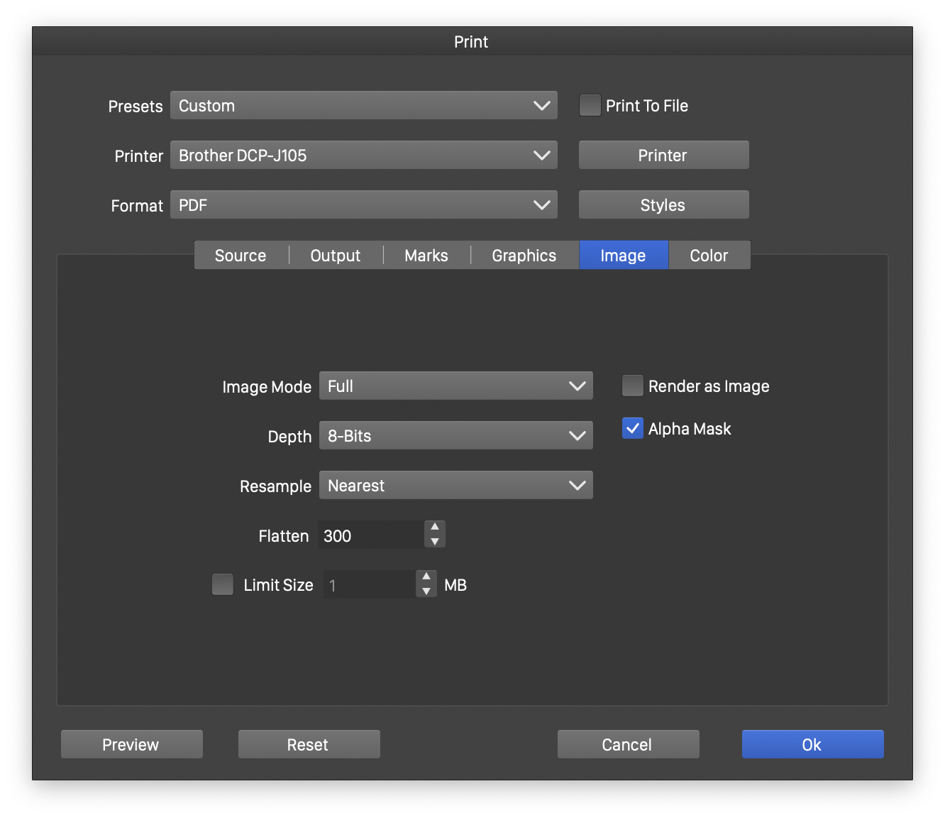The image size is (945, 818).
Task: Uncheck the Alpha Mask option
Action: click(633, 429)
